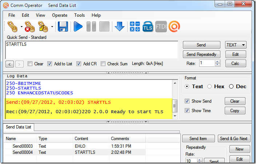Open connection with the chain link icon
Screen dimensions: 256x164
tap(13, 26)
